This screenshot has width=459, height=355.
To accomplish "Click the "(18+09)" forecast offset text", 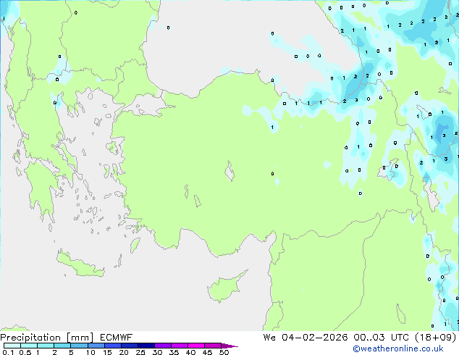I will [x=436, y=338].
